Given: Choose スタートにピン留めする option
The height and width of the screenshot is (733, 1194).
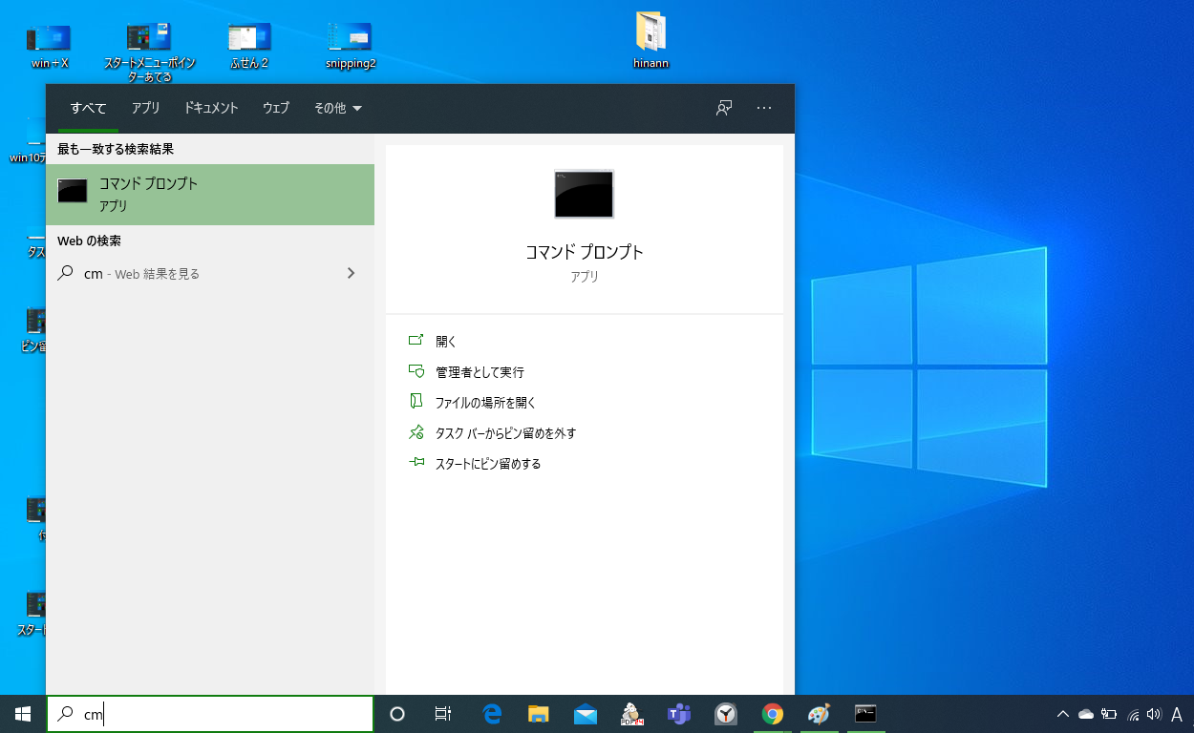Looking at the screenshot, I should (x=488, y=464).
